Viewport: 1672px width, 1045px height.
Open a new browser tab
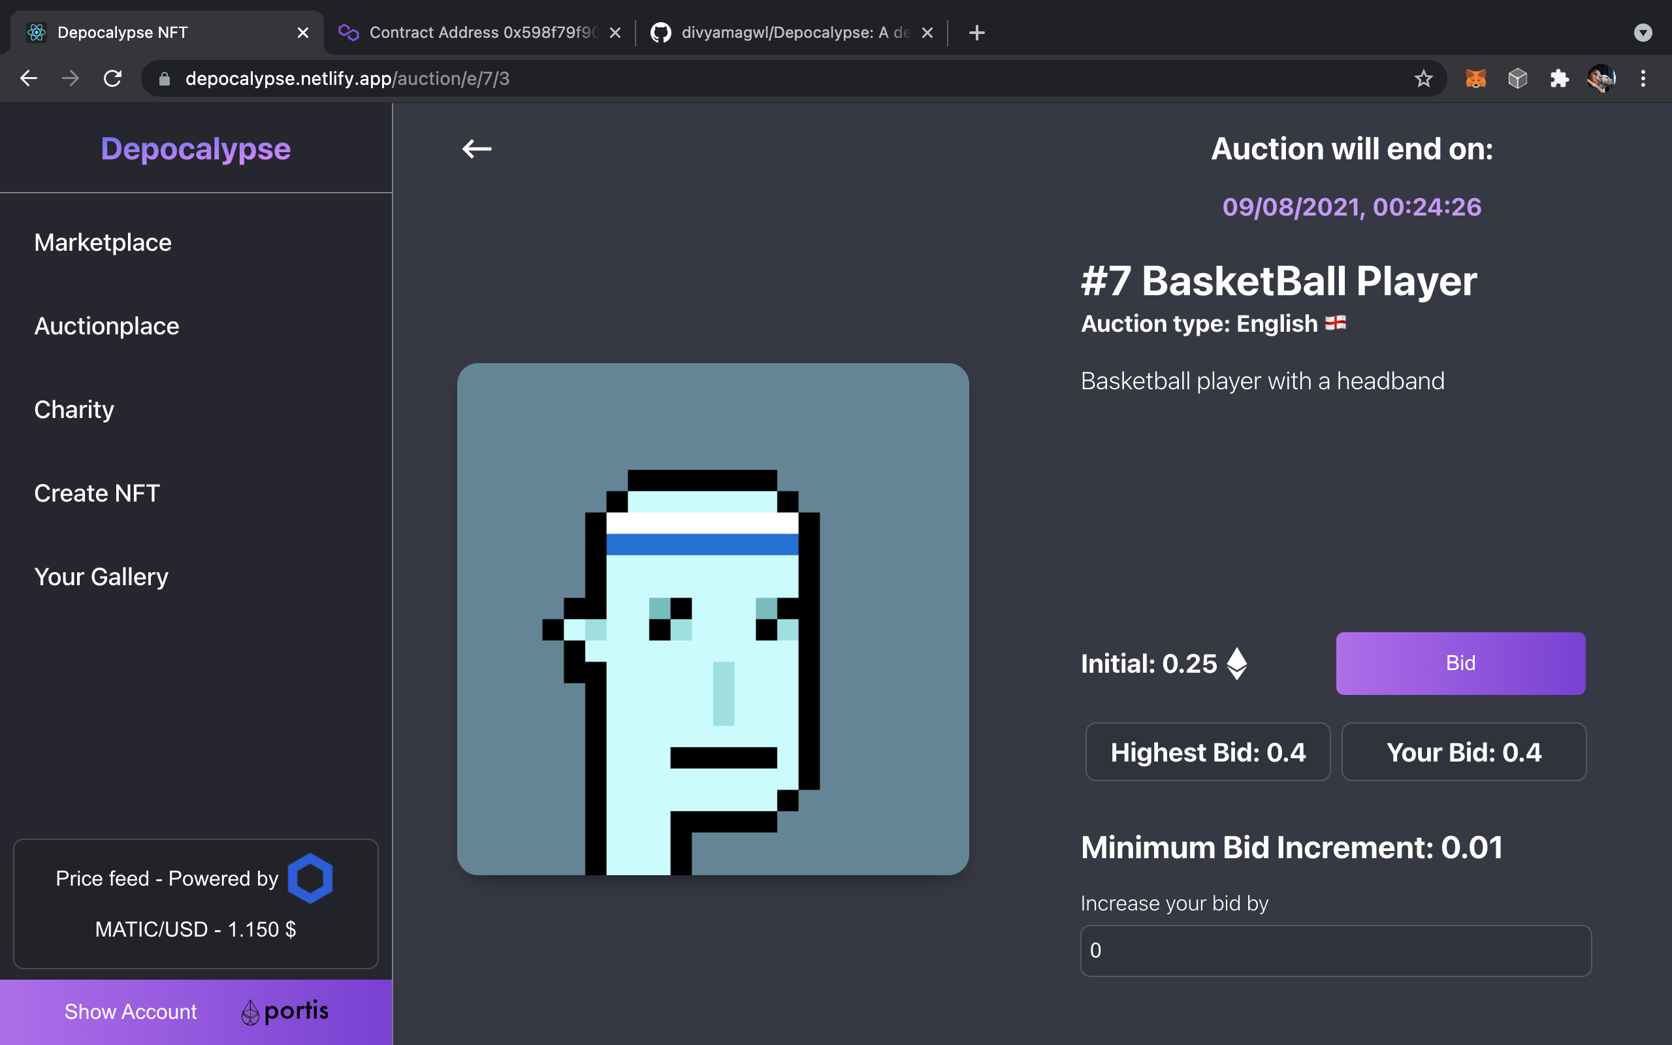(976, 33)
